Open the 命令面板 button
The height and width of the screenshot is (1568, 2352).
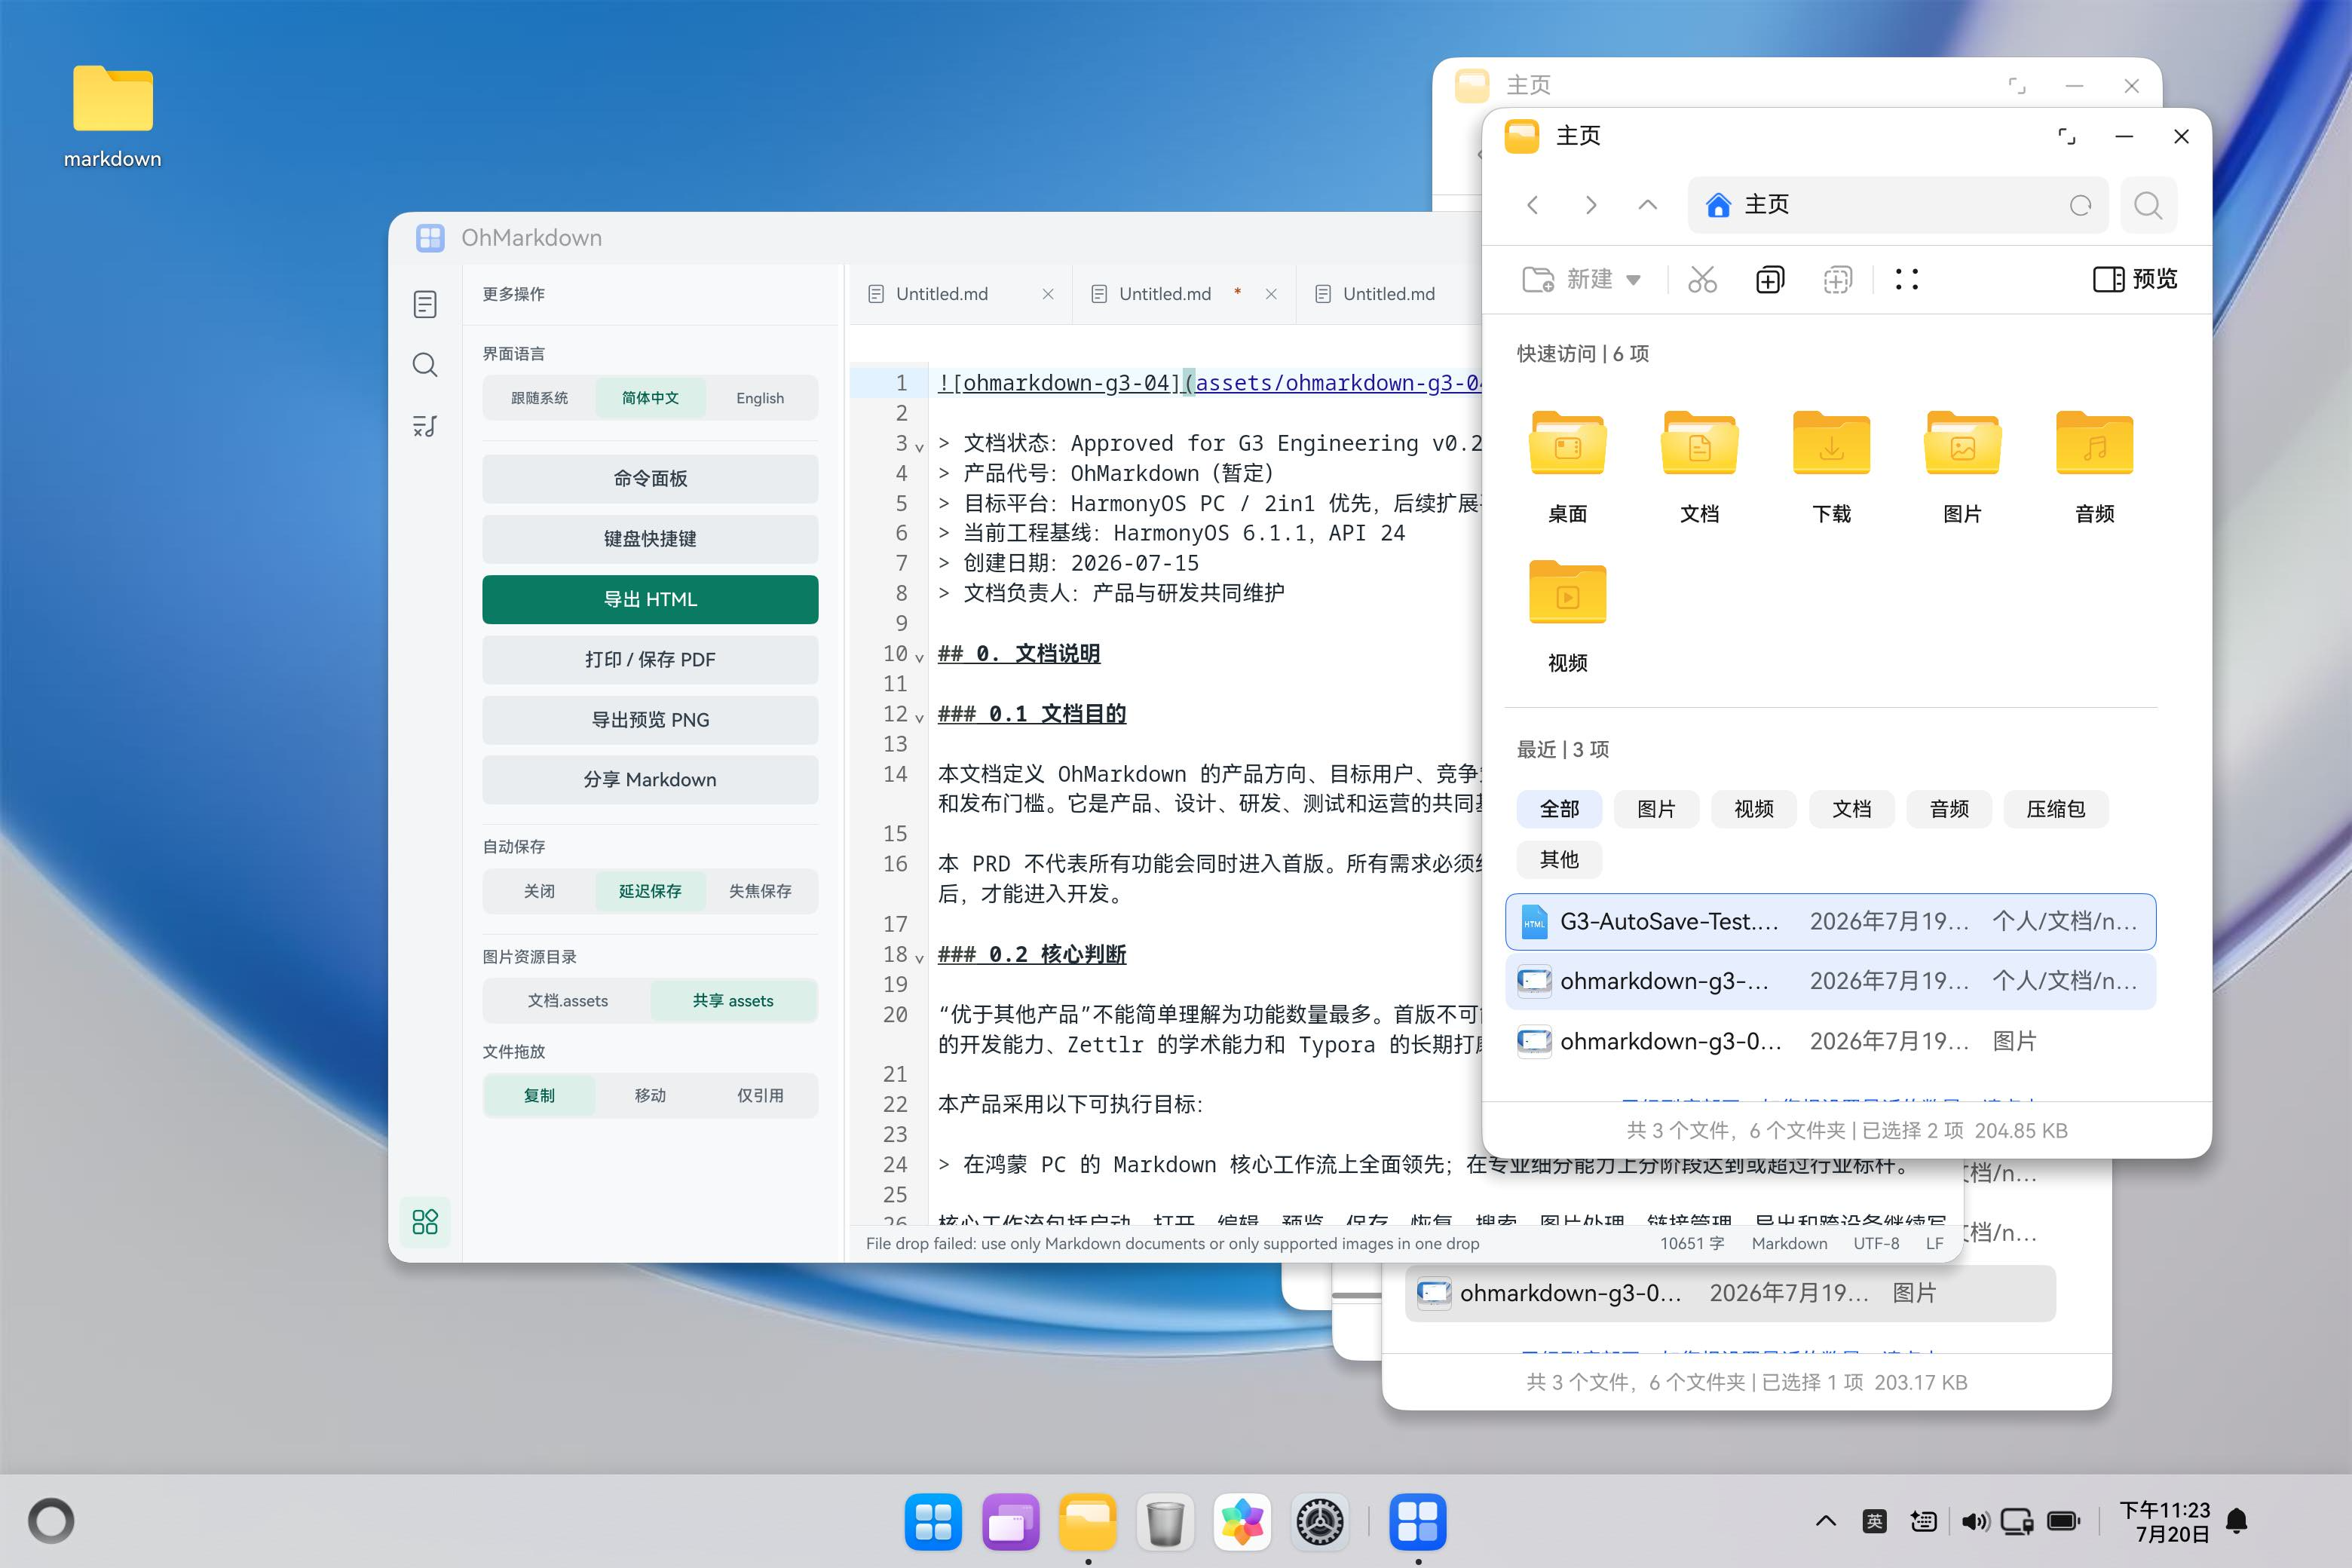(650, 479)
